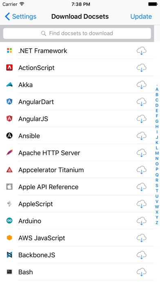This screenshot has width=160, height=285.
Task: Download the Apple API Reference docset
Action: tap(141, 187)
